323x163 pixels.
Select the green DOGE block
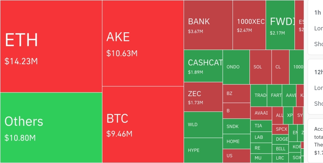click(x=280, y=139)
